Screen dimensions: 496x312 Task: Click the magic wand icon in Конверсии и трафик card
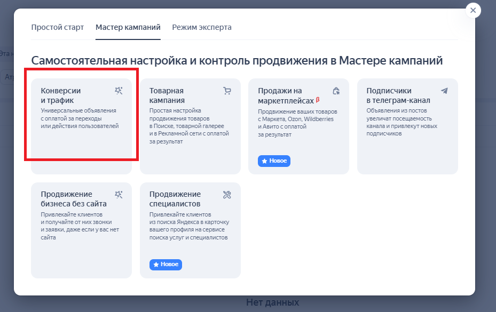pos(119,91)
